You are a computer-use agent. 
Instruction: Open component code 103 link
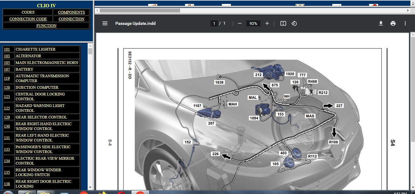pos(7,56)
